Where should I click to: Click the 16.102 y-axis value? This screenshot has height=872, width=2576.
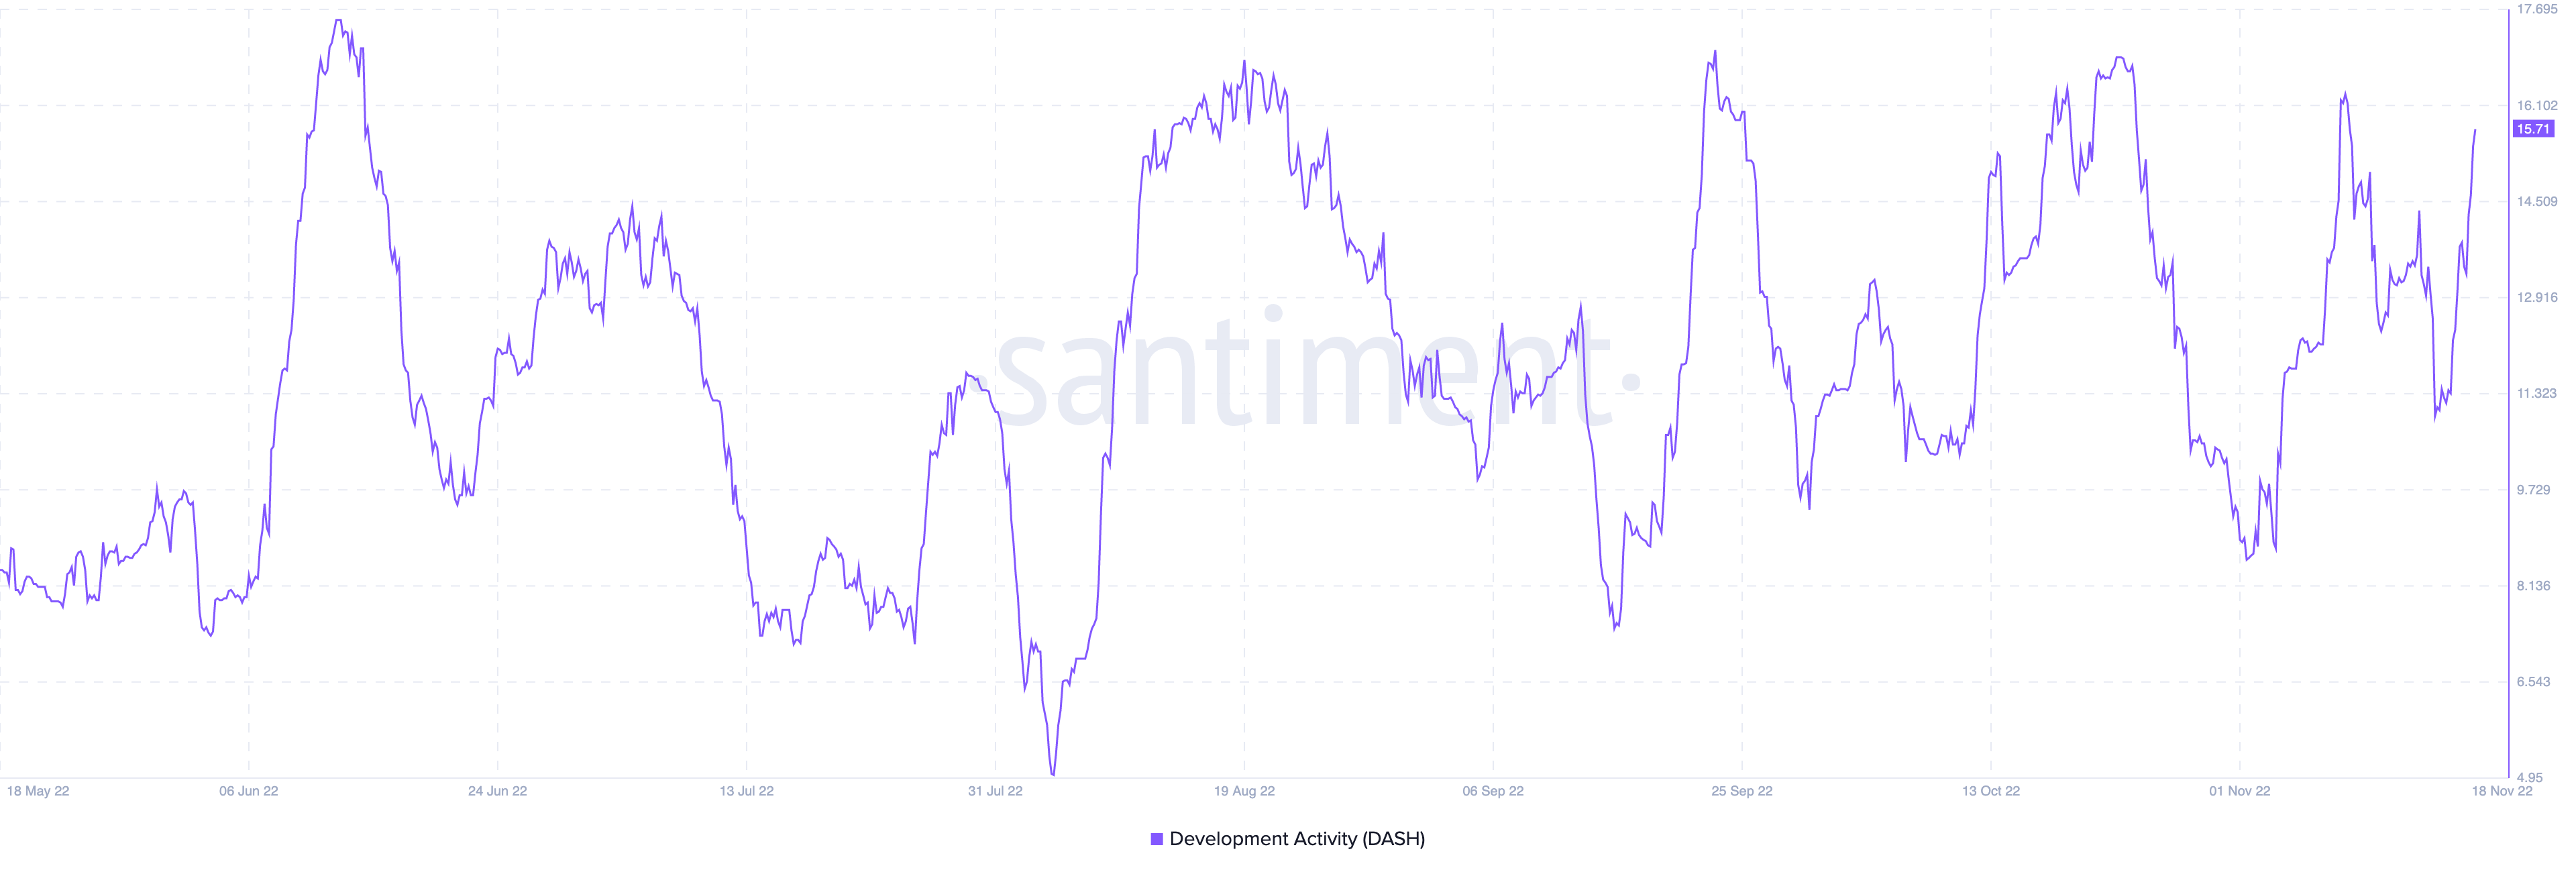[2537, 105]
